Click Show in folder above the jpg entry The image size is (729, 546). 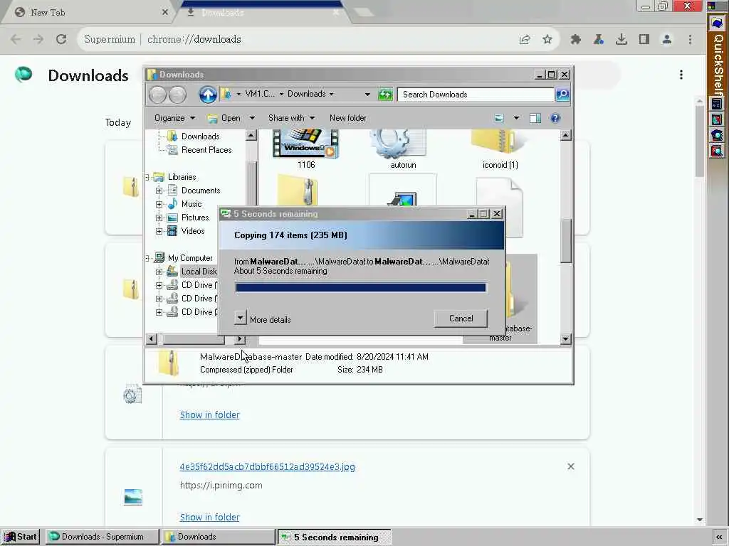pos(210,415)
